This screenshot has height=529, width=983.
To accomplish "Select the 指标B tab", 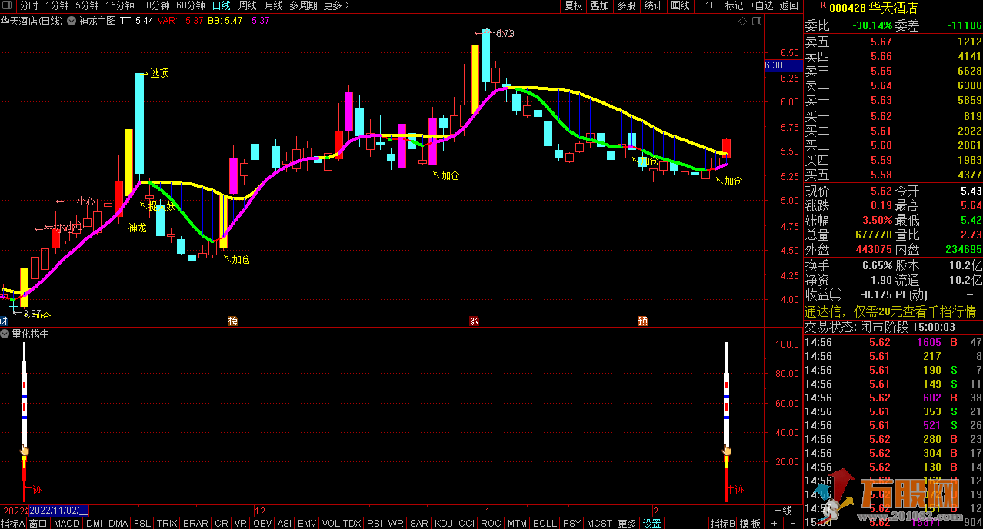I will [722, 524].
